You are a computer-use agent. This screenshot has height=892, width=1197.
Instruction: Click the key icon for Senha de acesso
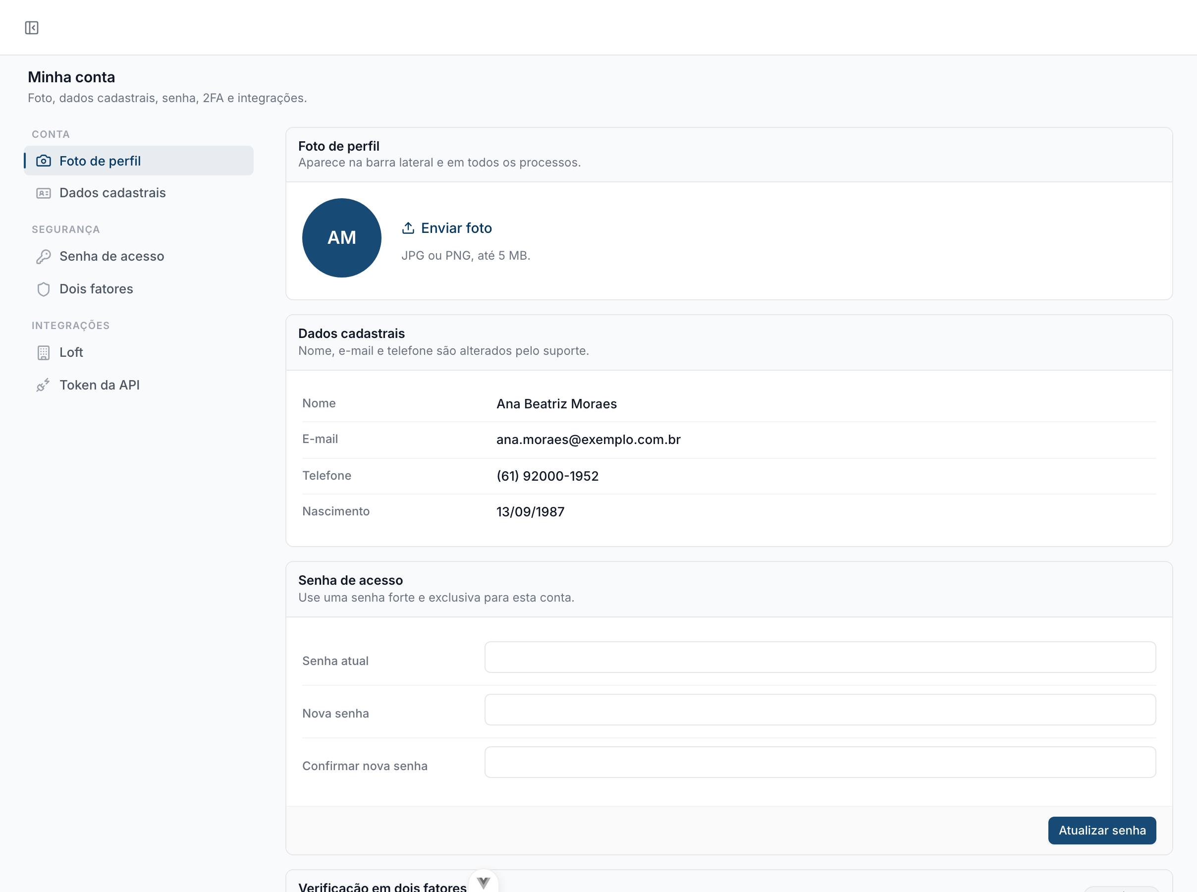[44, 257]
